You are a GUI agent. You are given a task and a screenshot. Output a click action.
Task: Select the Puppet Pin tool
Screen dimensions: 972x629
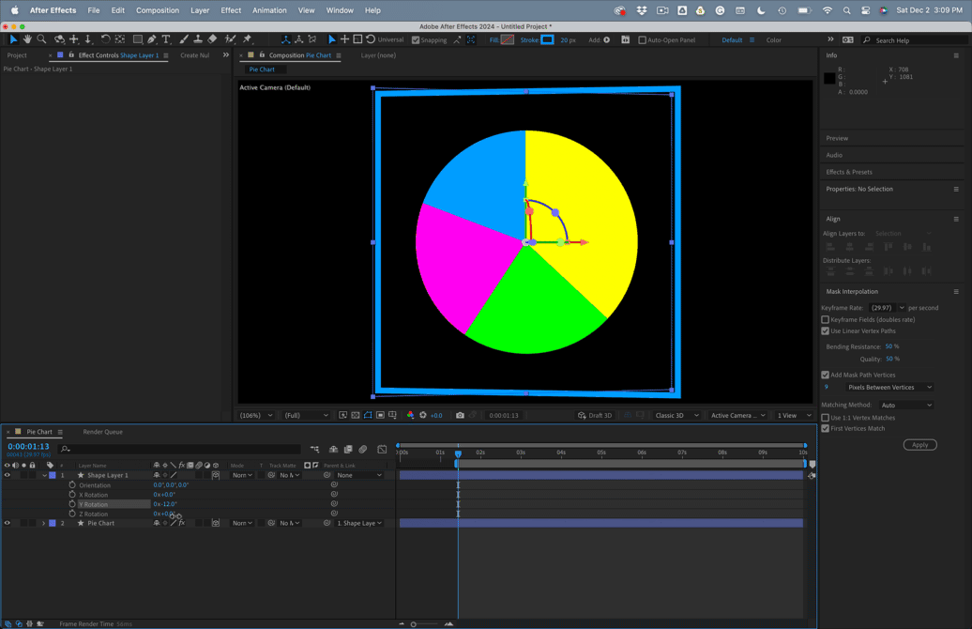248,39
